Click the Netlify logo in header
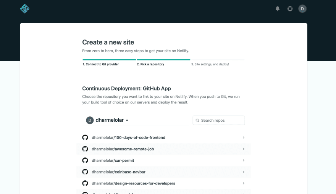336x194 pixels. click(x=25, y=9)
